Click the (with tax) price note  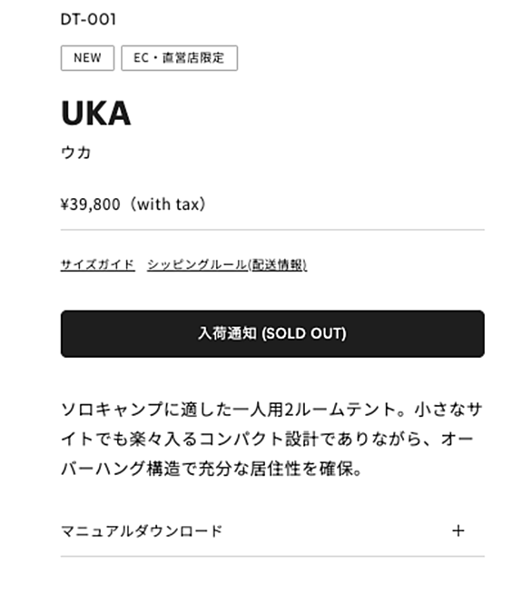point(167,204)
